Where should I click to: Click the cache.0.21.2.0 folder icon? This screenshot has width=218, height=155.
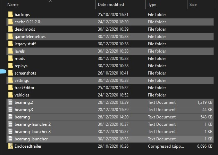click(10, 22)
